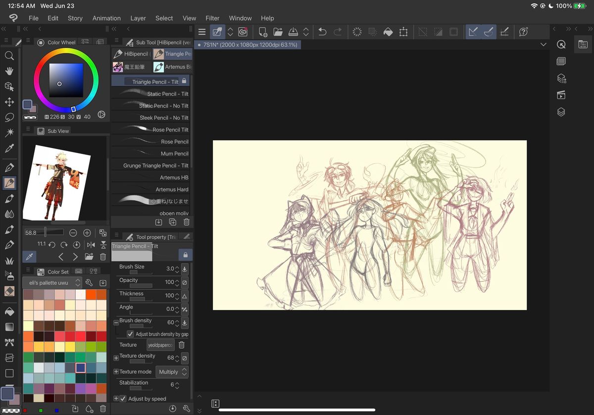Select the Move layer arrows tool

[x=9, y=102]
